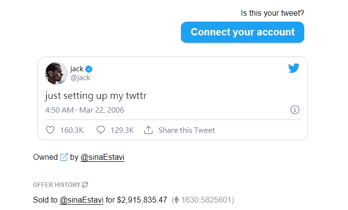
Task: Click the share upload arrow icon
Action: 148,130
